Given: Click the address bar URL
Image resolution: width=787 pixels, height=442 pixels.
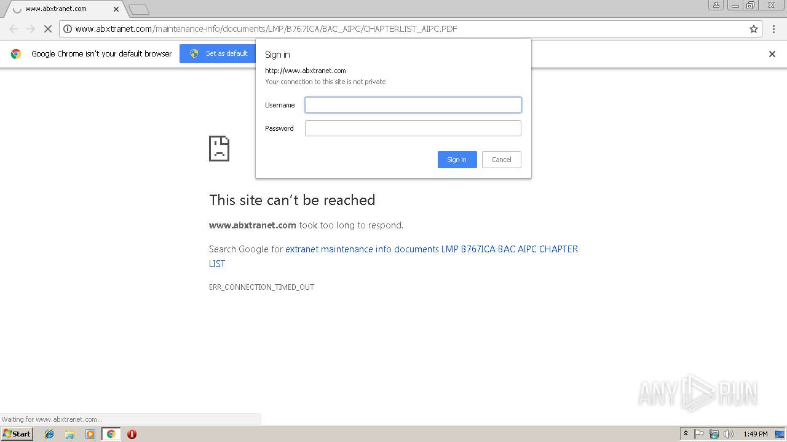Looking at the screenshot, I should pos(266,29).
